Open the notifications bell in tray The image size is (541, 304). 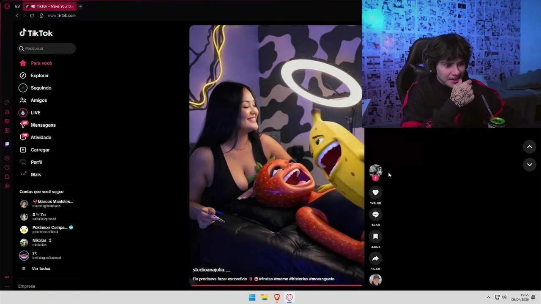(533, 298)
